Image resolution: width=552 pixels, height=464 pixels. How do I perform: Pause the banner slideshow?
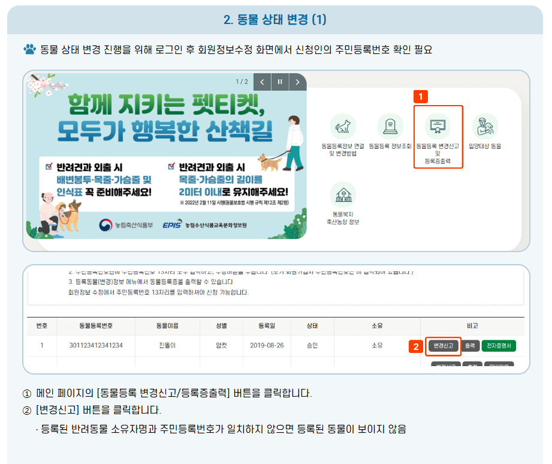click(280, 82)
